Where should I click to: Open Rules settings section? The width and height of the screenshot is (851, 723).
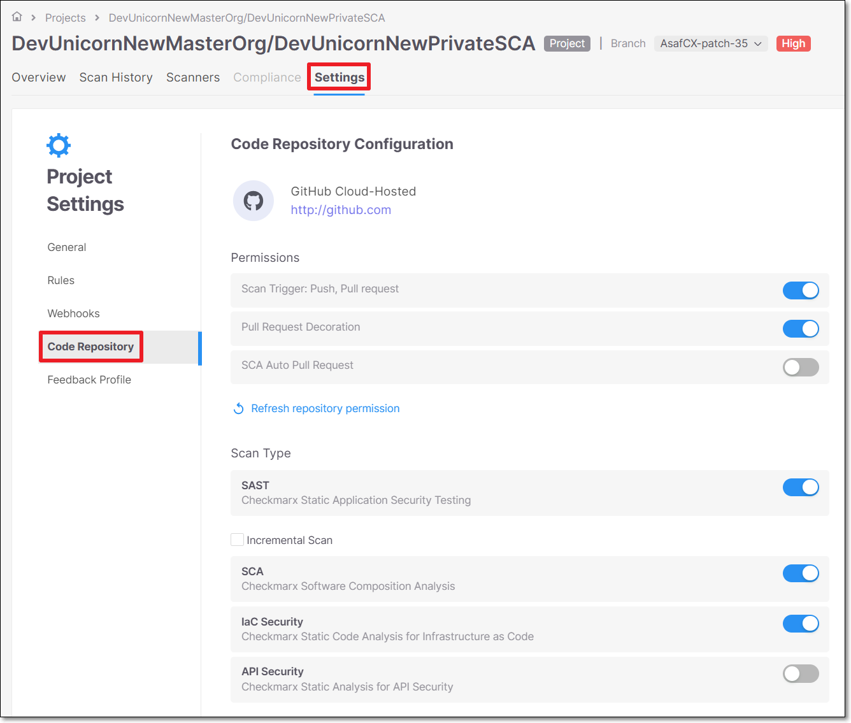[61, 280]
